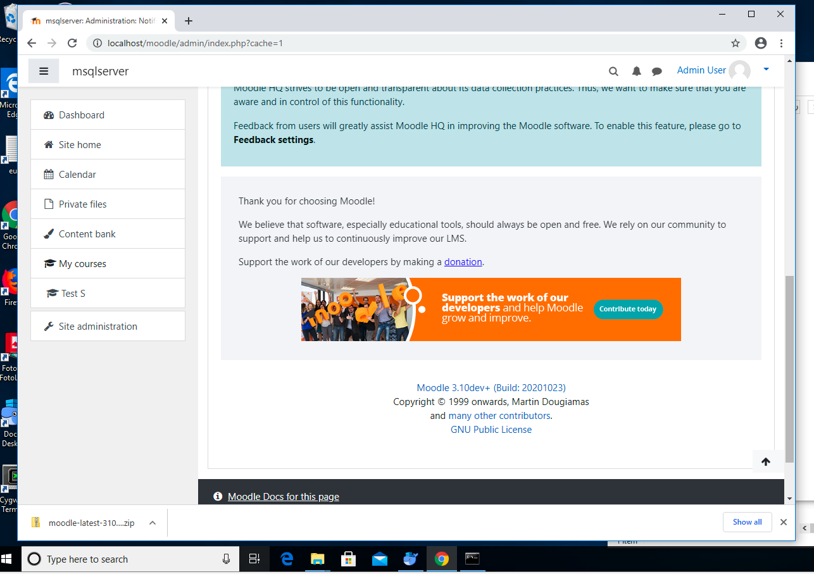Open Content bank in the side navigation
The height and width of the screenshot is (574, 814).
pos(108,234)
